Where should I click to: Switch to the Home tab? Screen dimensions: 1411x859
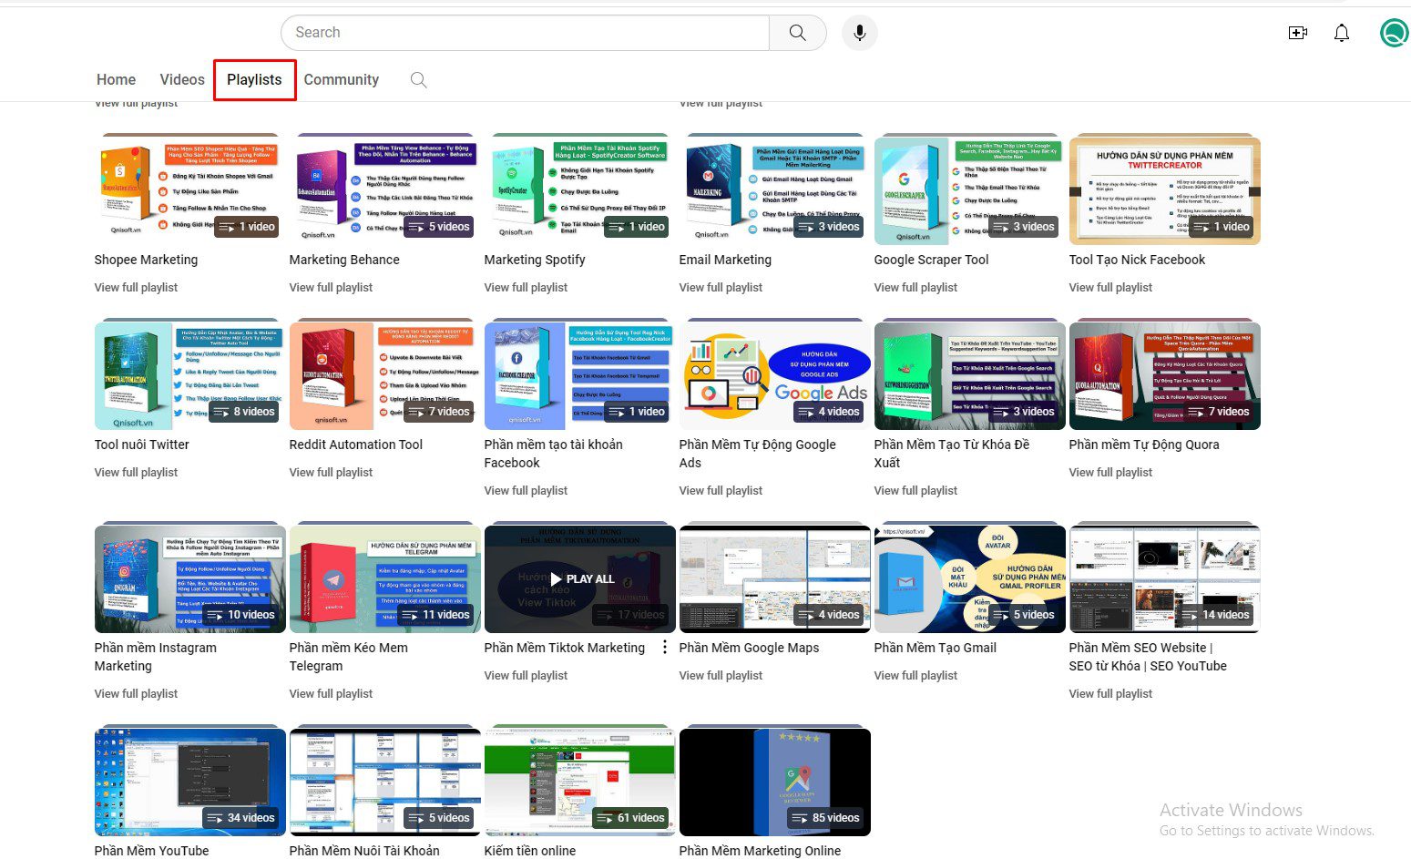(117, 80)
